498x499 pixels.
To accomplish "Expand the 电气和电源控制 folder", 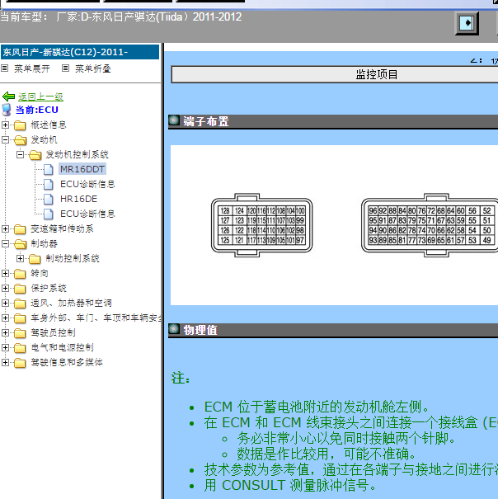I will (x=5, y=347).
